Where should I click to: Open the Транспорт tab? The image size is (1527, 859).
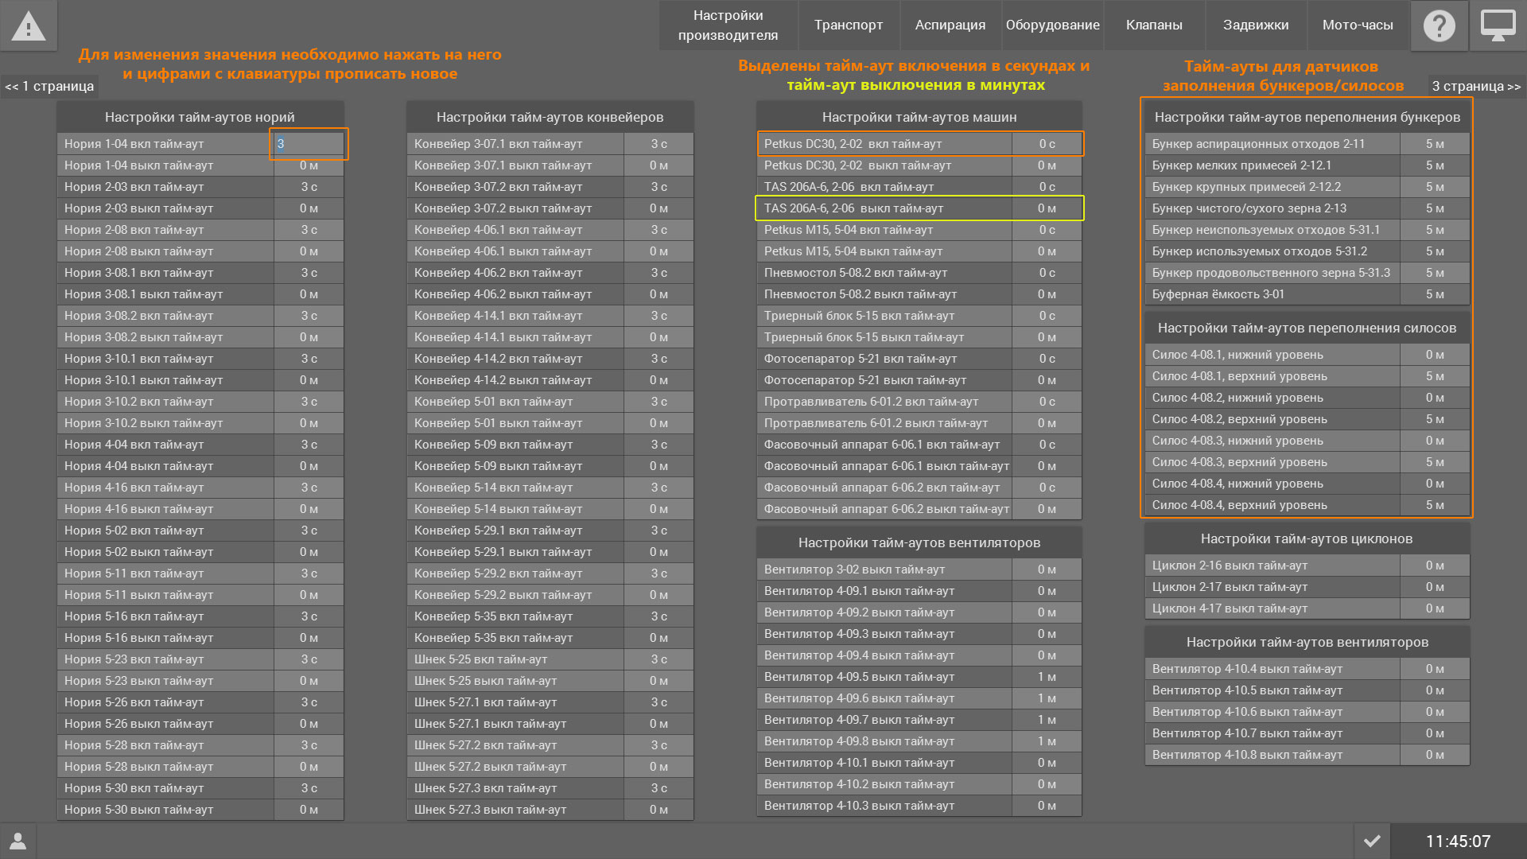[x=848, y=25]
